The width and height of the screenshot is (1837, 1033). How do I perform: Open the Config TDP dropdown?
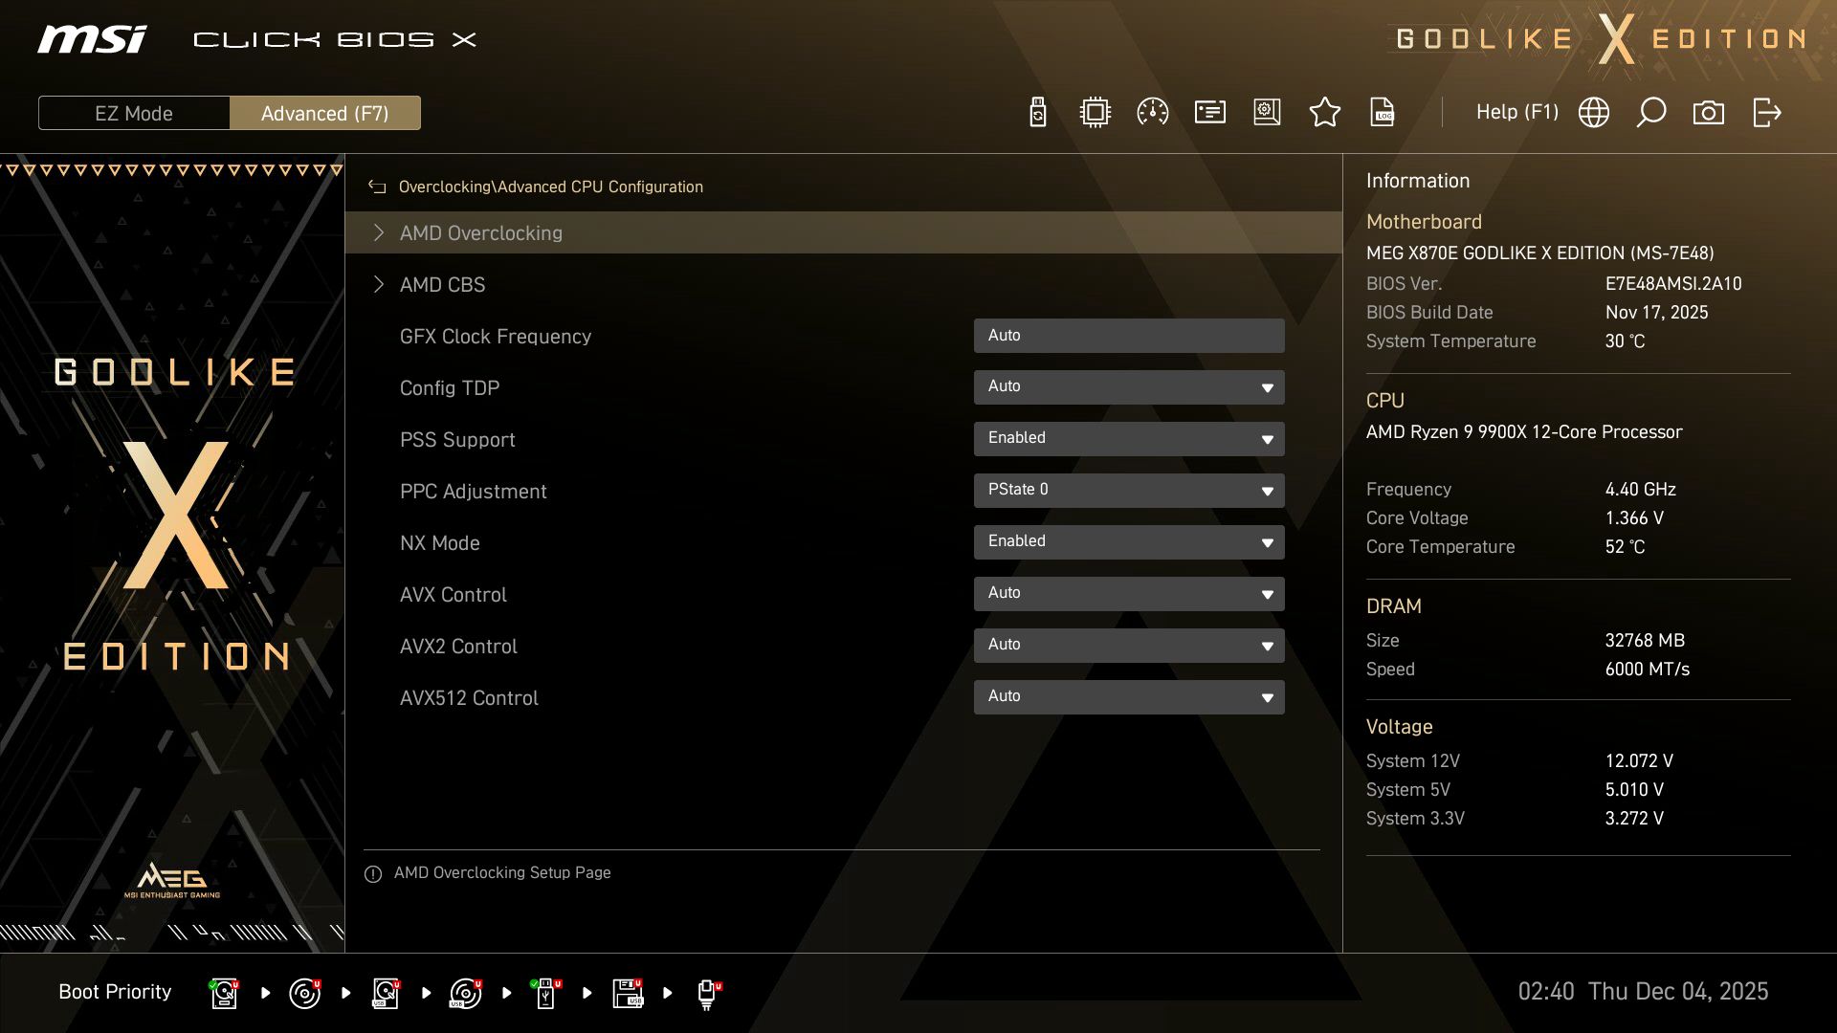pos(1129,387)
